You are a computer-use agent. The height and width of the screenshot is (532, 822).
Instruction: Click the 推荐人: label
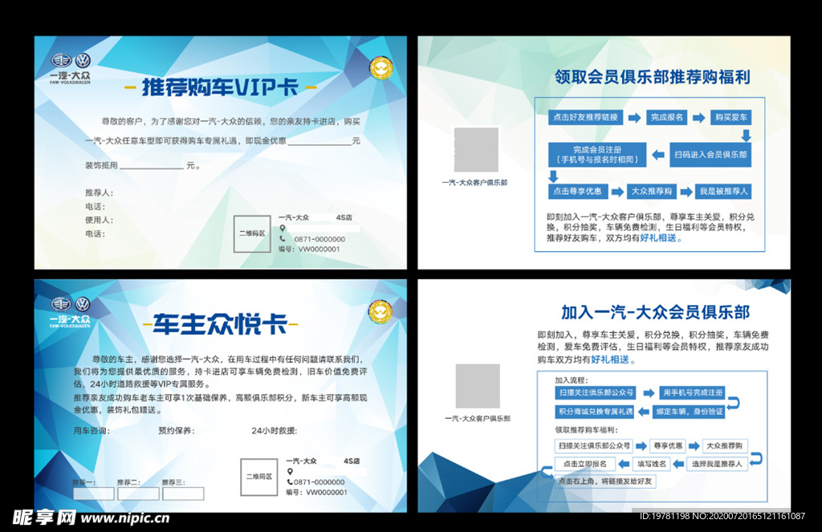click(99, 193)
